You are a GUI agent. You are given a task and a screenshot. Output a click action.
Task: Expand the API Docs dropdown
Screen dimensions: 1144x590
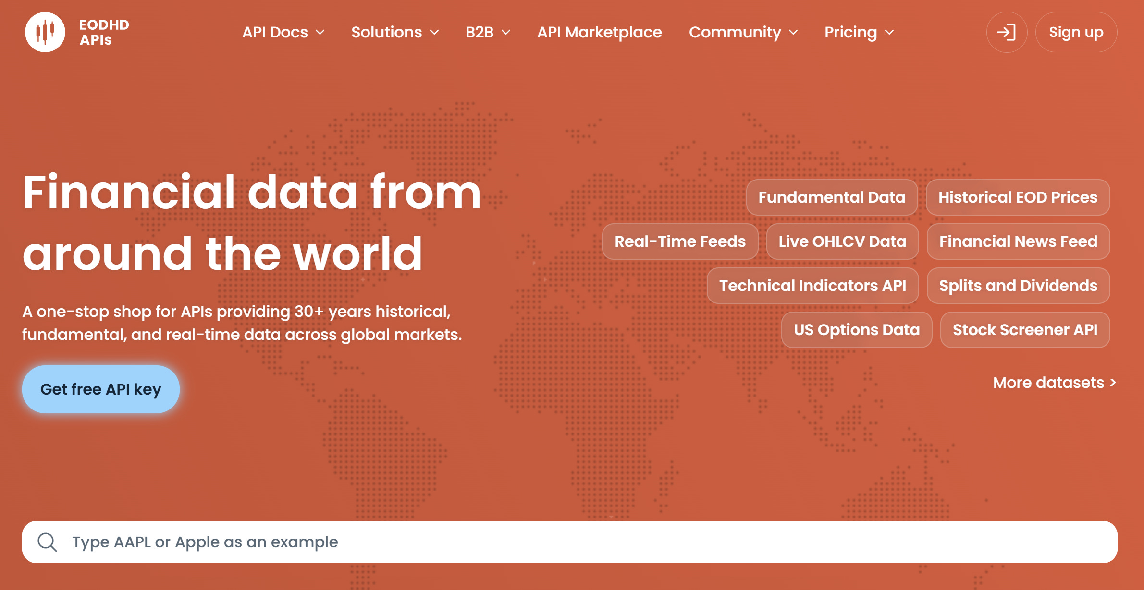(283, 32)
